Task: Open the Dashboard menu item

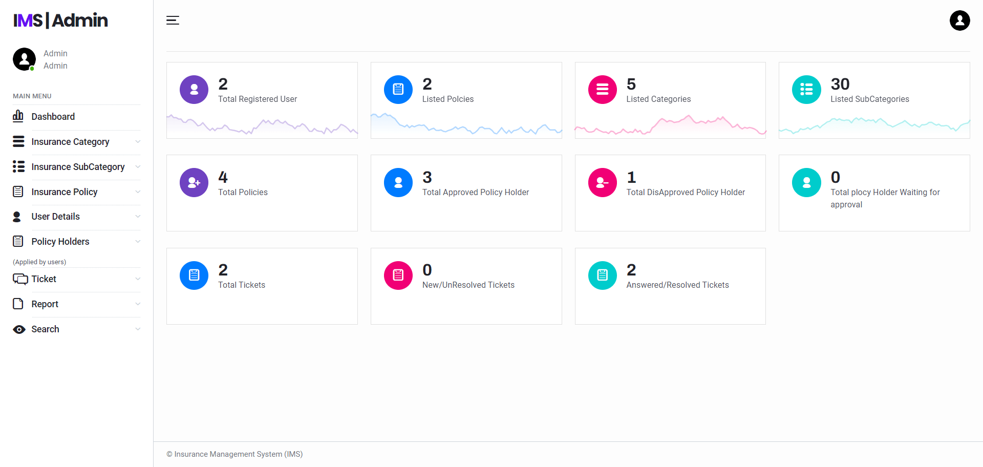Action: (x=53, y=117)
